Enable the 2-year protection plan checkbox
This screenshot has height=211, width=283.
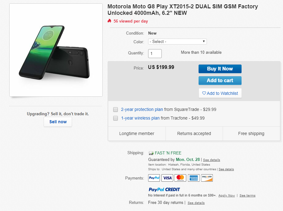115,109
